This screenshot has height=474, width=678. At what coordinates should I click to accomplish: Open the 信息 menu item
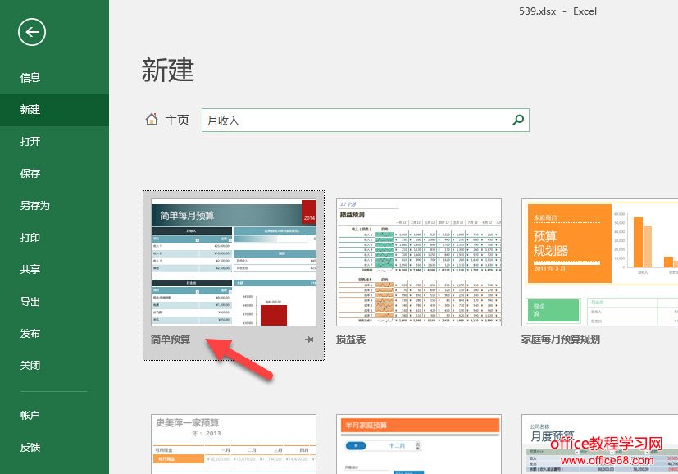point(30,78)
